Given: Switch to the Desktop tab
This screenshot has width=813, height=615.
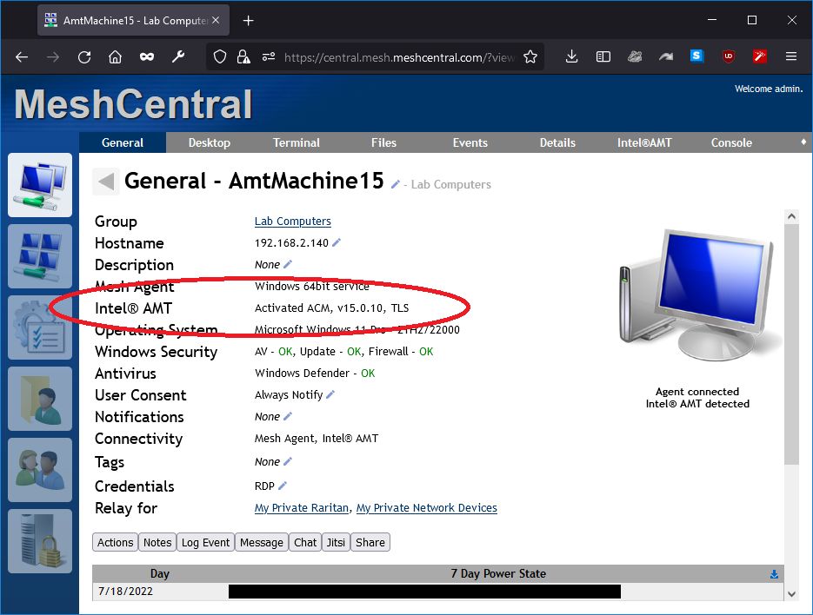Looking at the screenshot, I should pos(210,142).
